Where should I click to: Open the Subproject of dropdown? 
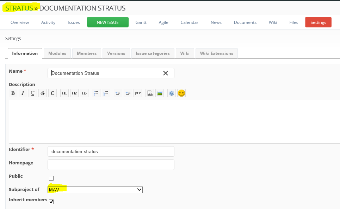pyautogui.click(x=95, y=190)
